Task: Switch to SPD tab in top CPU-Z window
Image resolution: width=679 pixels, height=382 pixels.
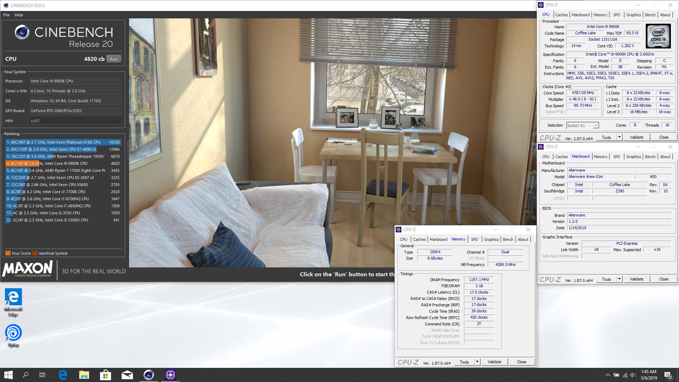Action: coord(616,15)
